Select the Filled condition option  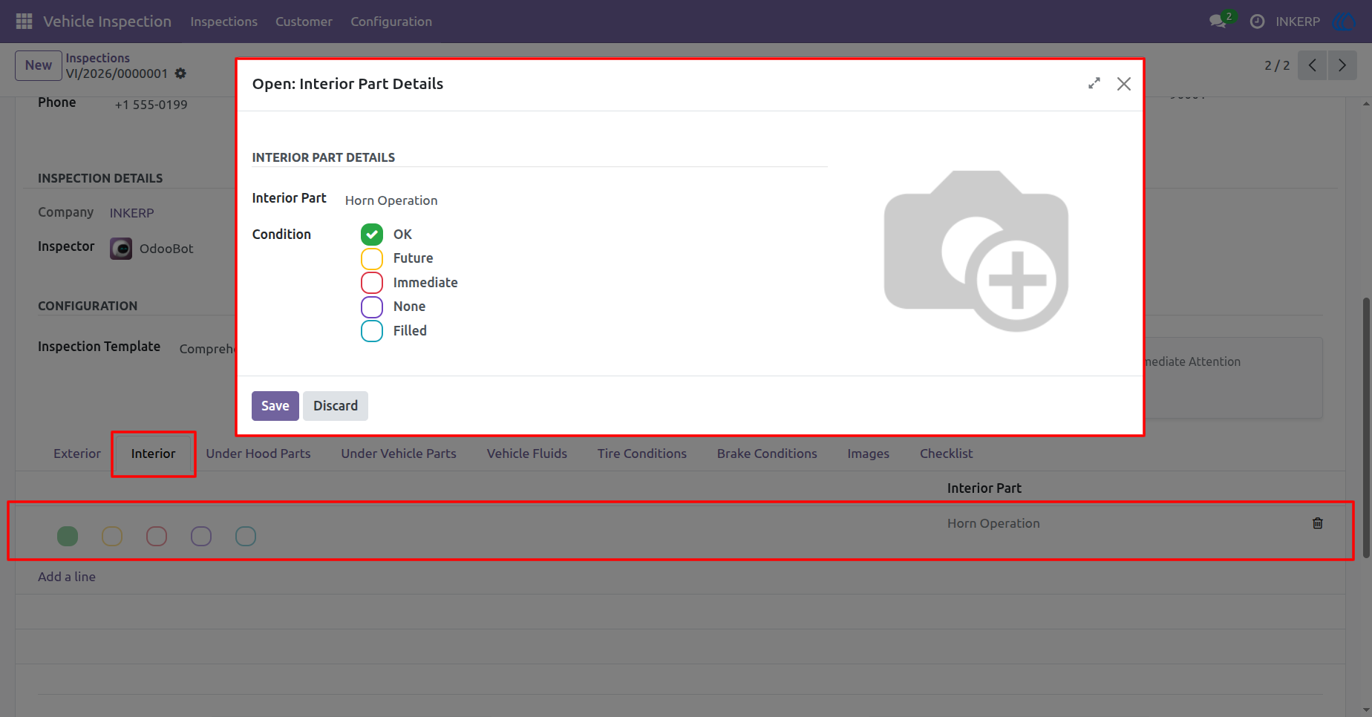(x=372, y=331)
